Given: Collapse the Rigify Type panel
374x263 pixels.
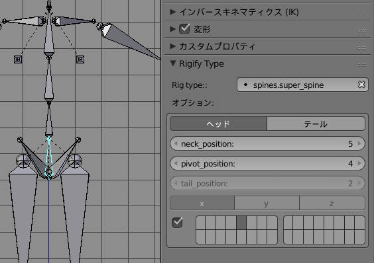Looking at the screenshot, I should point(173,63).
